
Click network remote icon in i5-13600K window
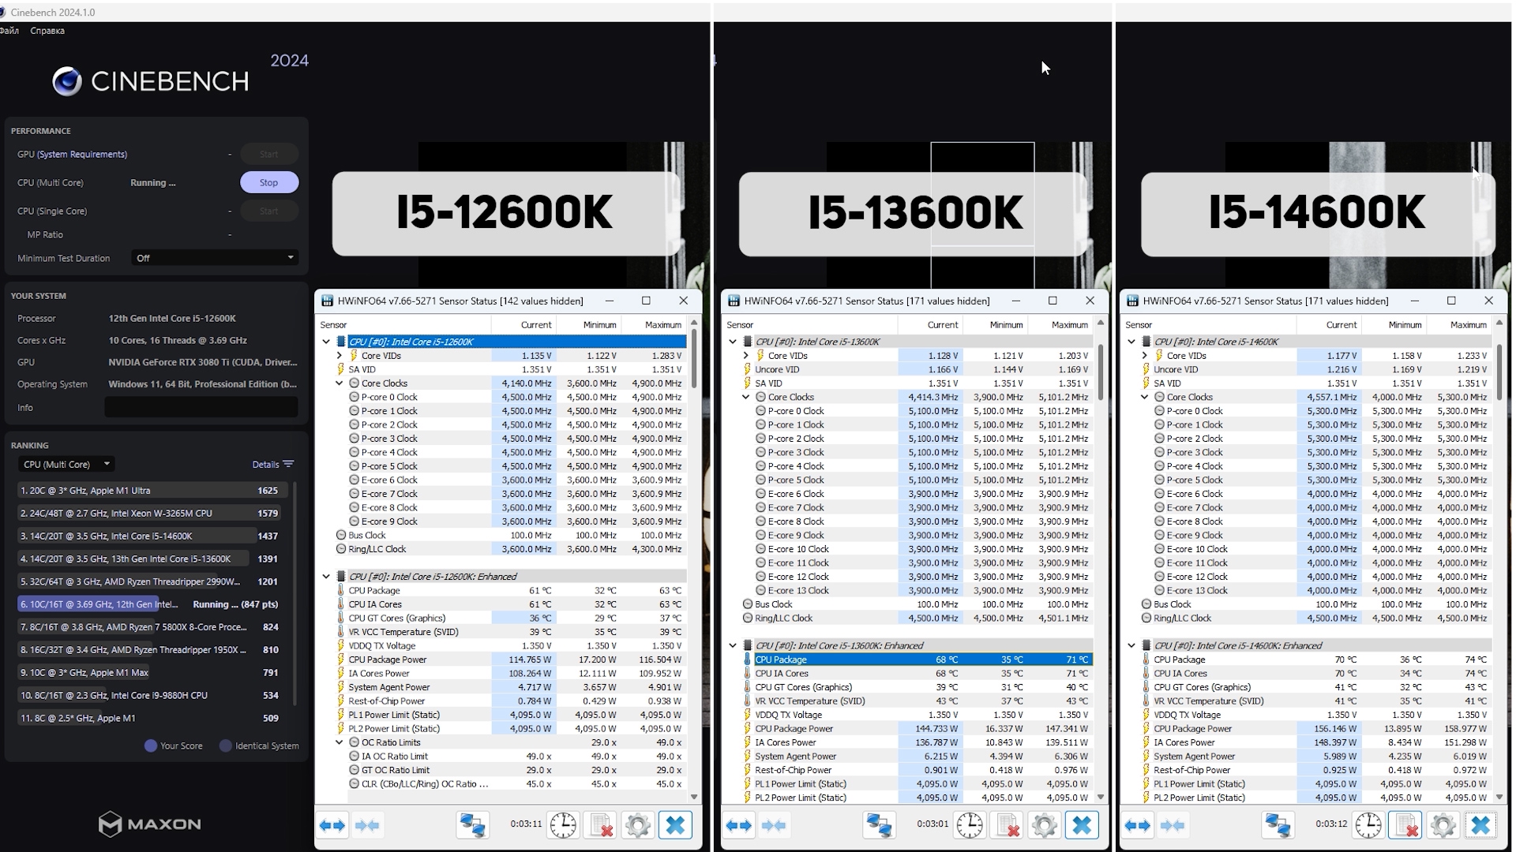(880, 825)
